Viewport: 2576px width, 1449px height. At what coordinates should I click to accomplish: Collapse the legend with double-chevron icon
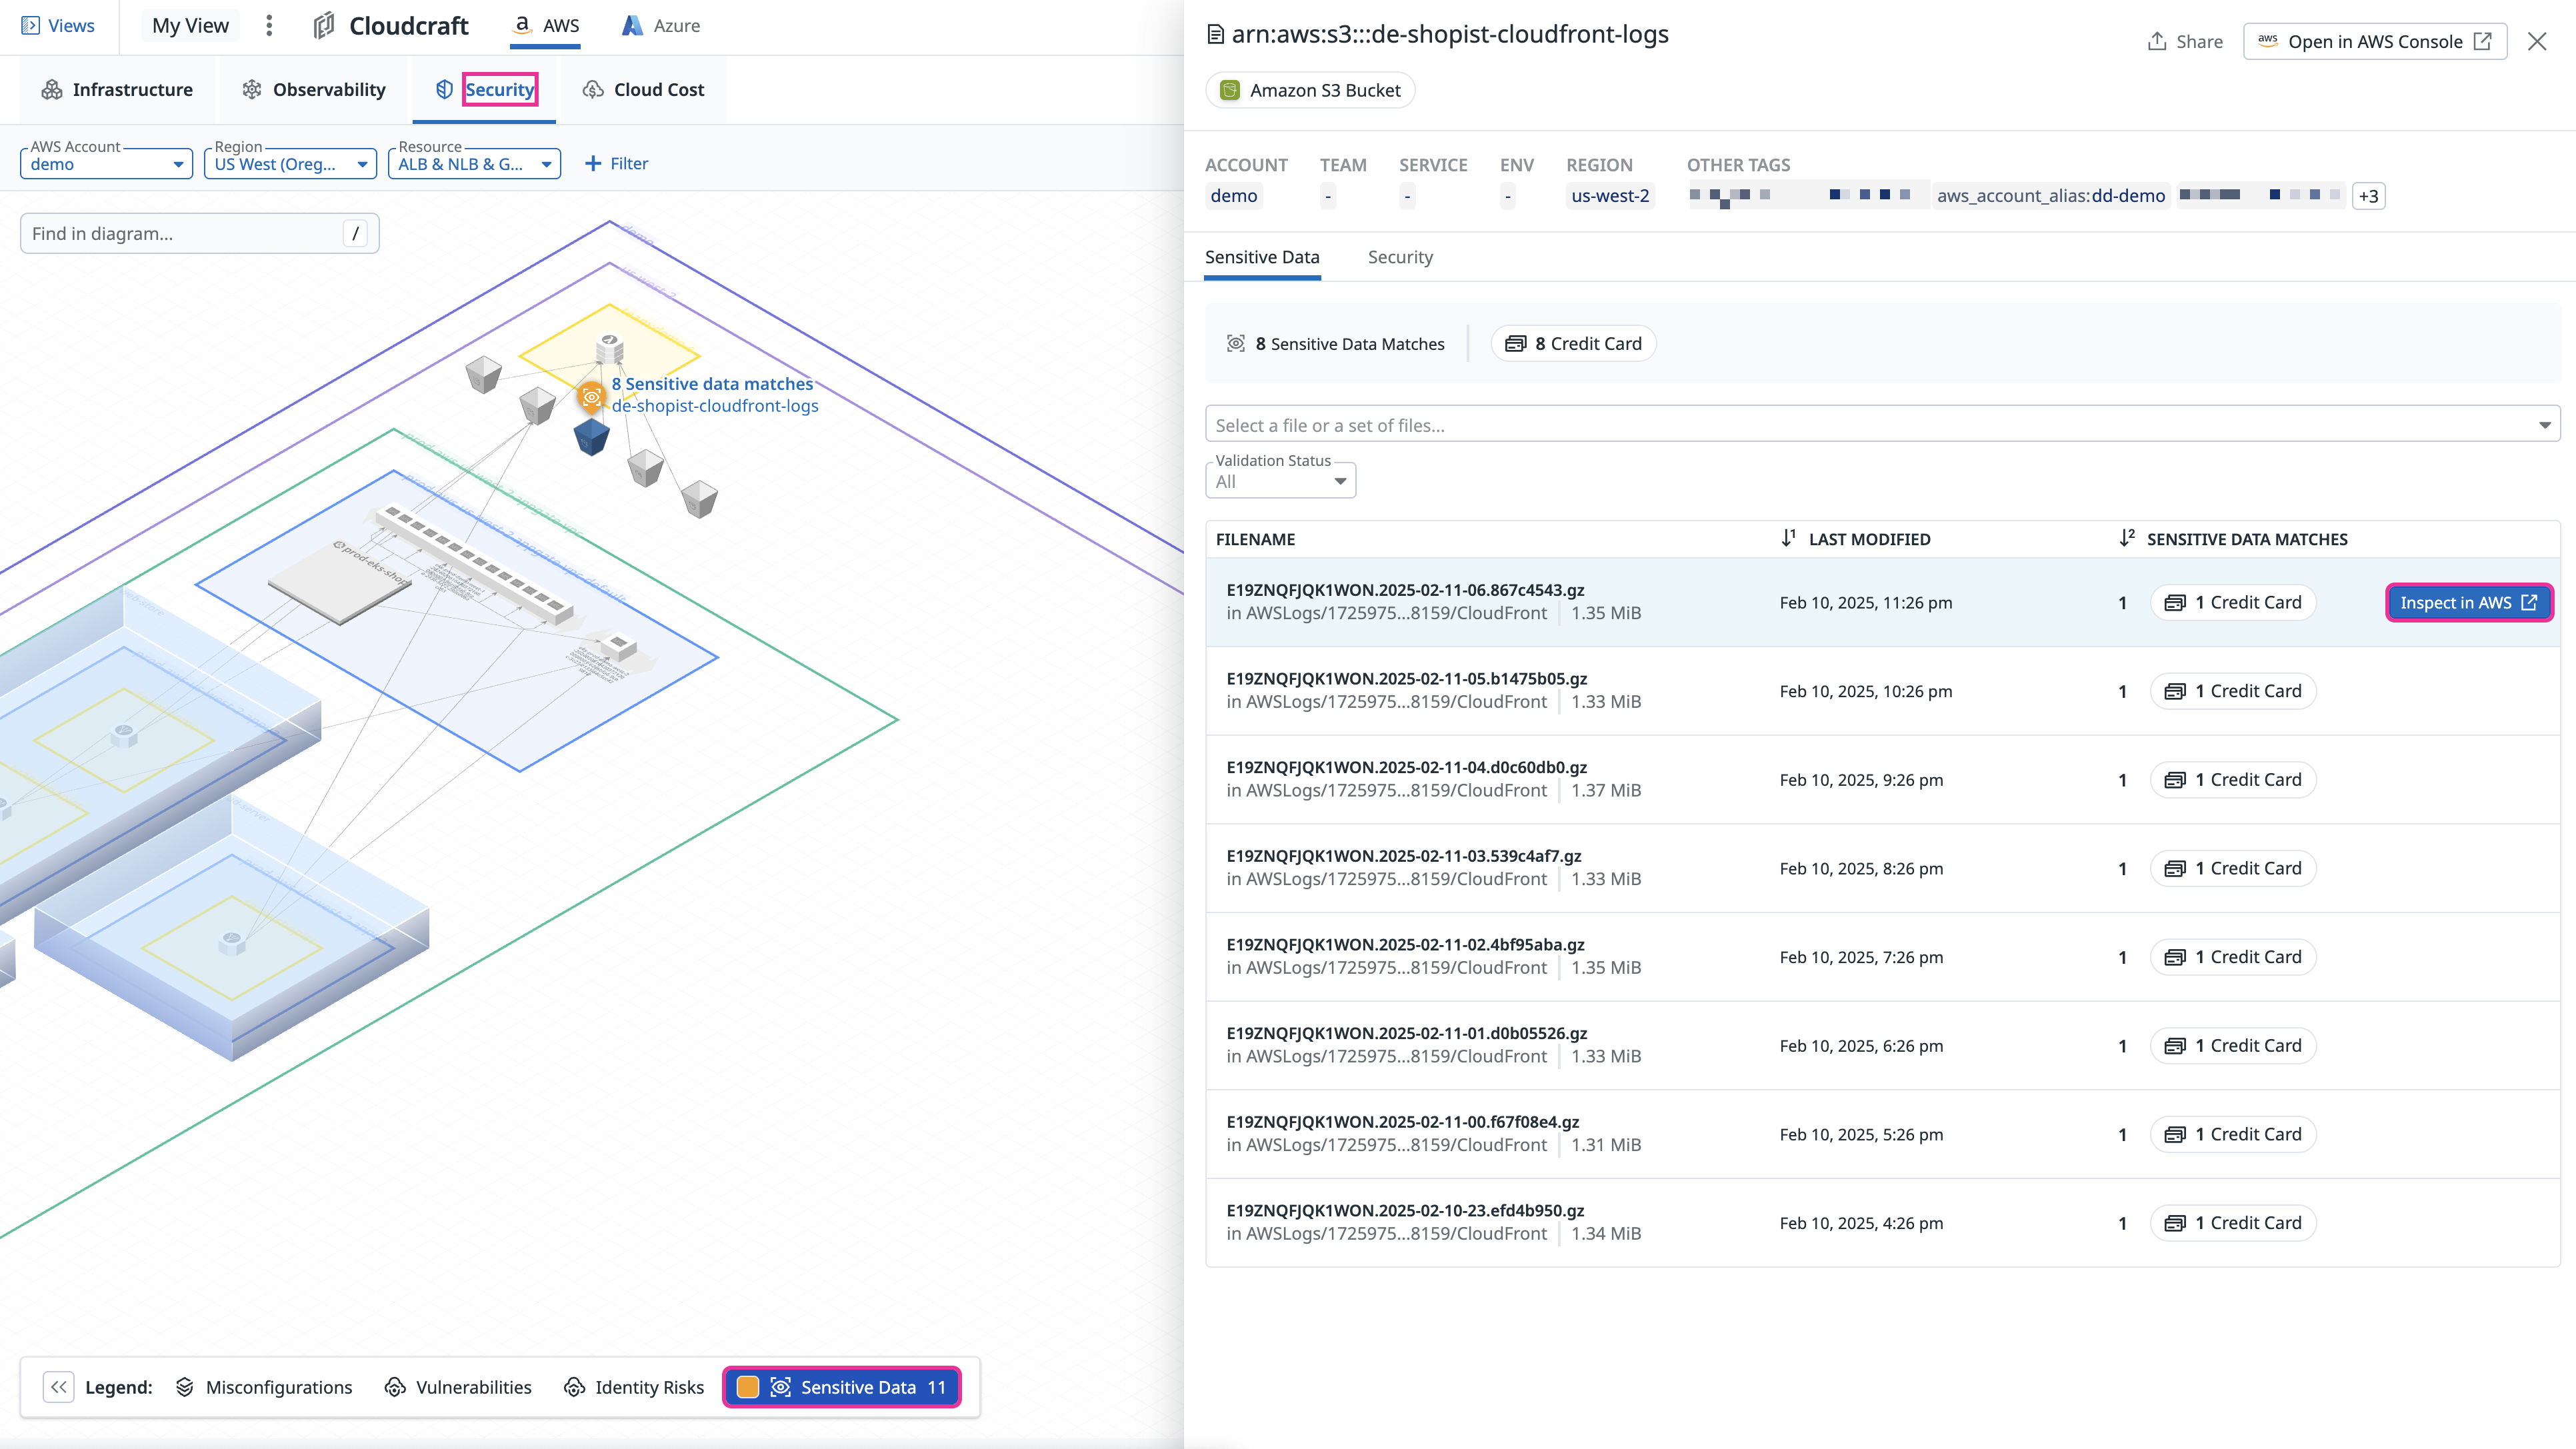click(x=59, y=1387)
